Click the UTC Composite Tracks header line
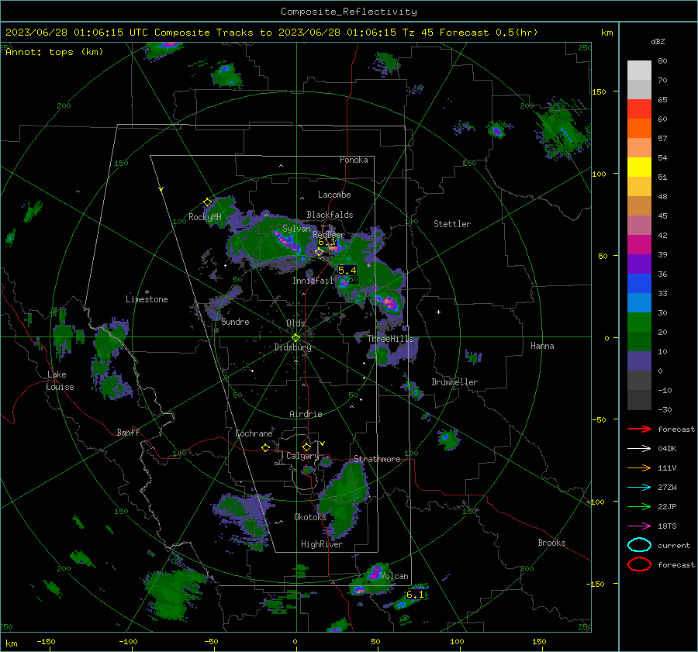Screen dimensions: 698x652 (271, 33)
